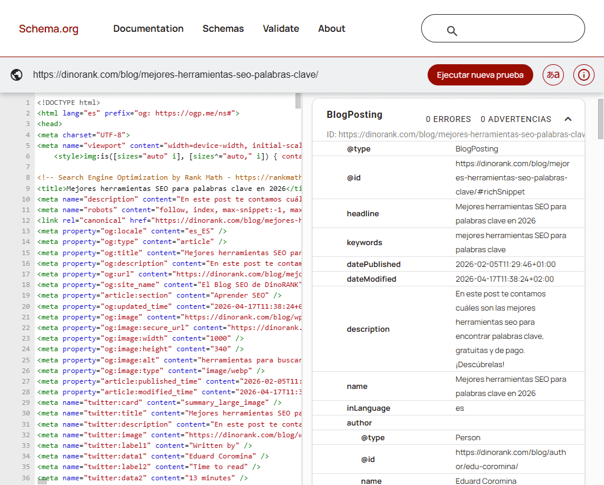
Task: Focus the site search field
Action: tap(503, 28)
